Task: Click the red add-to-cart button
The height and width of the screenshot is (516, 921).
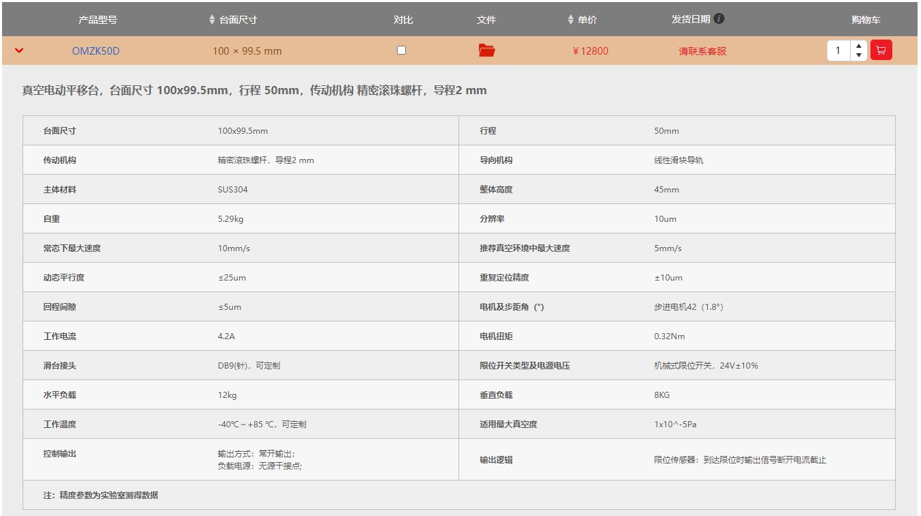Action: (881, 51)
